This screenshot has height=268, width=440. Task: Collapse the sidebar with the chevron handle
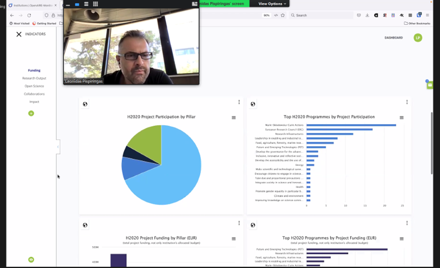click(x=58, y=147)
